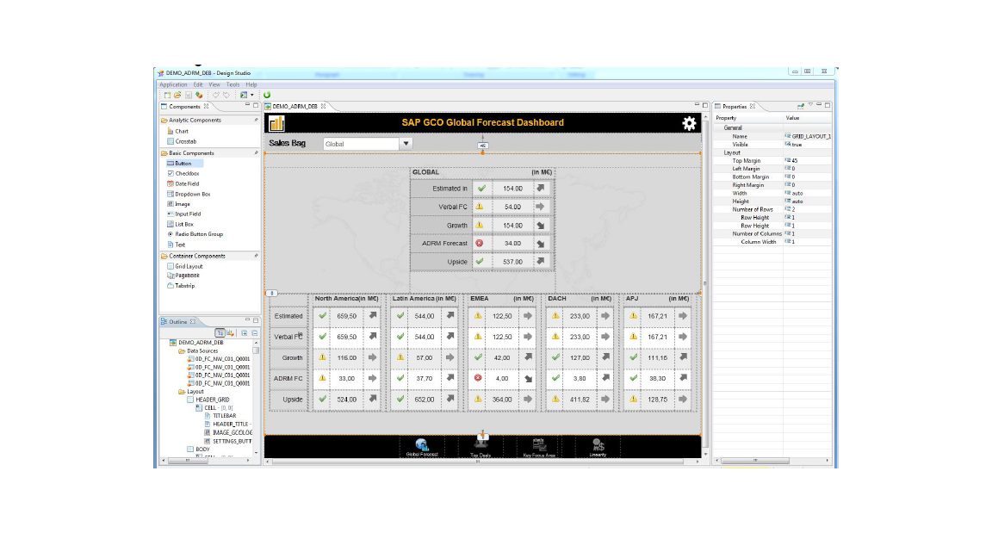Pin the Basic Components section open

(x=257, y=152)
